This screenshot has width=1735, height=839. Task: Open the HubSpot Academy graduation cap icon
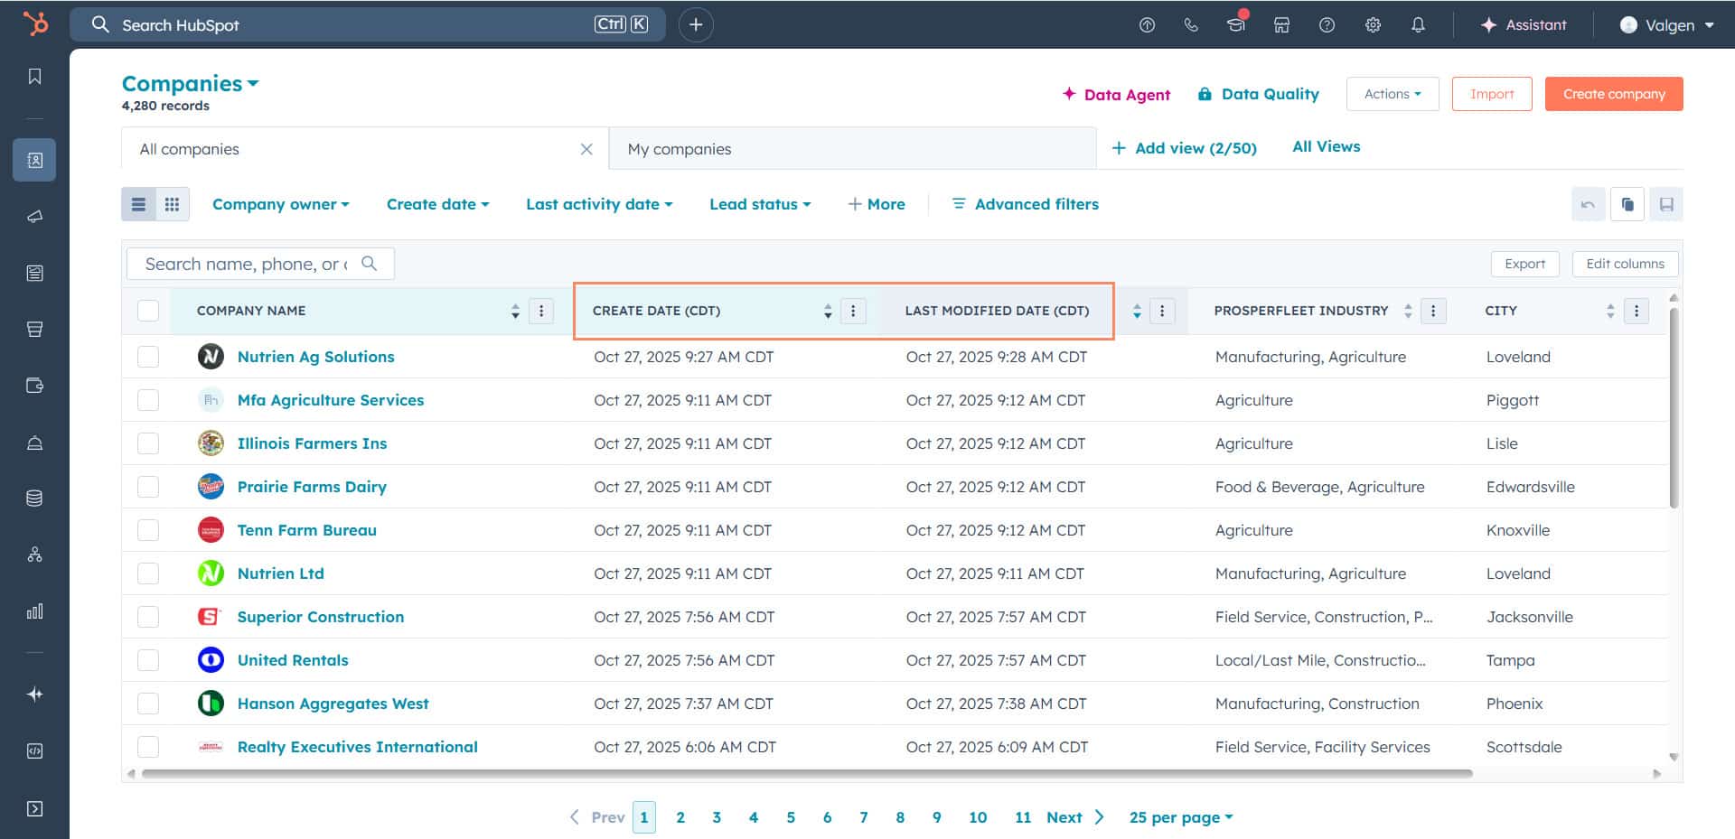pyautogui.click(x=1236, y=24)
